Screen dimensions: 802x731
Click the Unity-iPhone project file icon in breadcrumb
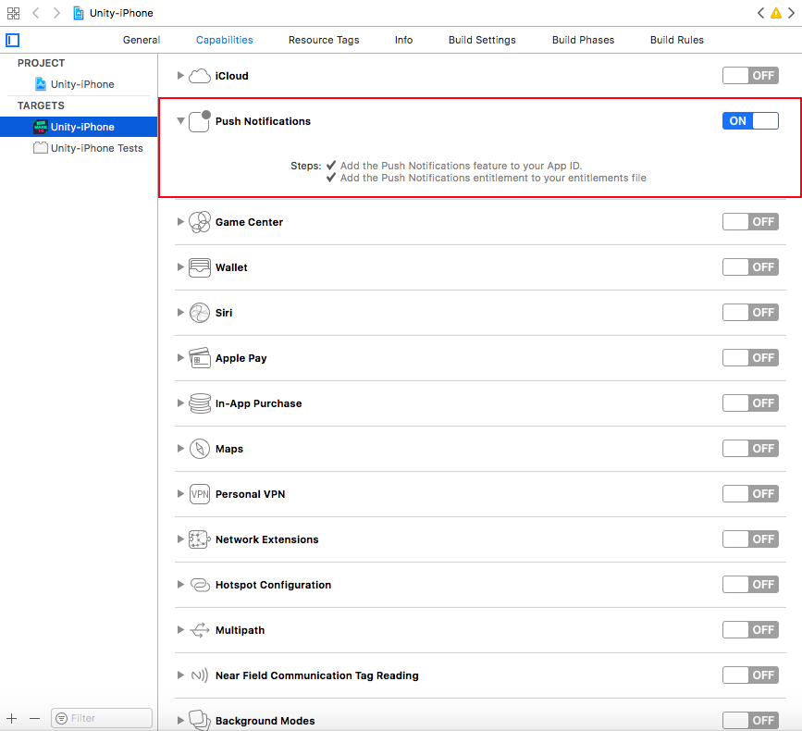coord(79,13)
